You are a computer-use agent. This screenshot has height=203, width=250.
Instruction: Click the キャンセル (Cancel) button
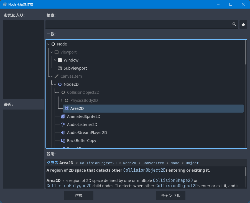[171, 196]
